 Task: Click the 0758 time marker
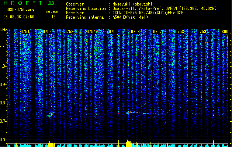[x=180, y=32]
